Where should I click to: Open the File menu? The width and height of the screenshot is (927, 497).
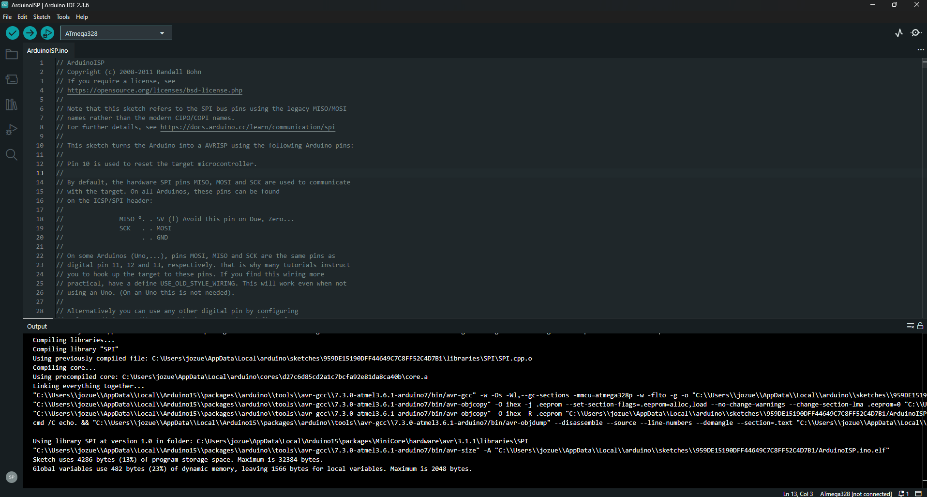(7, 17)
